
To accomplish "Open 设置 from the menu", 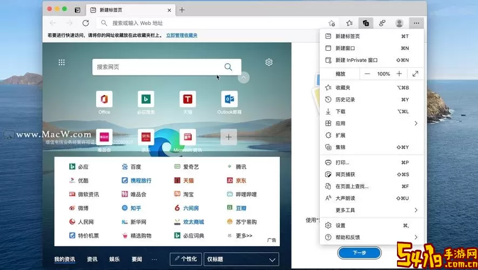I will coord(371,225).
